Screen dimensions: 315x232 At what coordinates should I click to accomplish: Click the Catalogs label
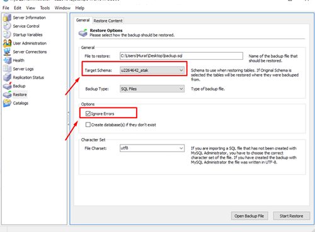[20, 103]
